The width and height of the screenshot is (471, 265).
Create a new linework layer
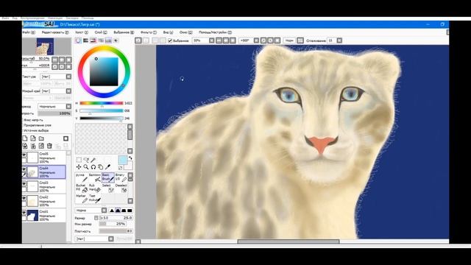point(33,138)
